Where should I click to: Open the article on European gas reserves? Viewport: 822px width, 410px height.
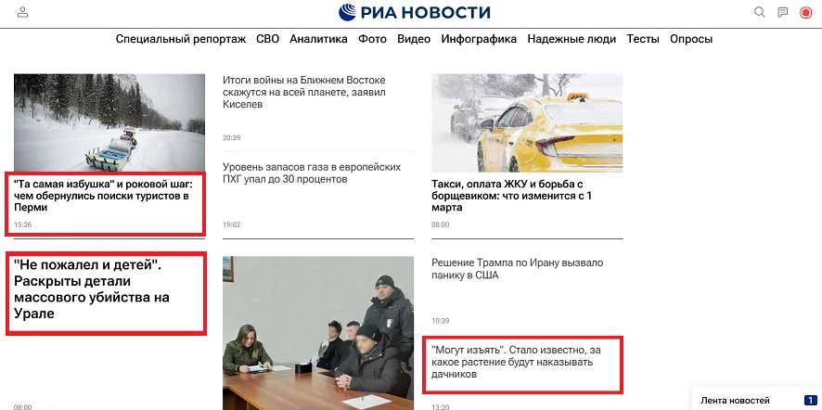(312, 173)
